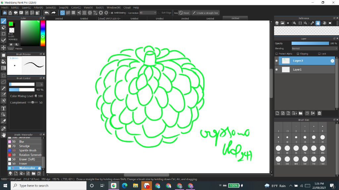The width and height of the screenshot is (339, 190).
Task: Zoom out on the Reference panel
Action: pos(306,23)
